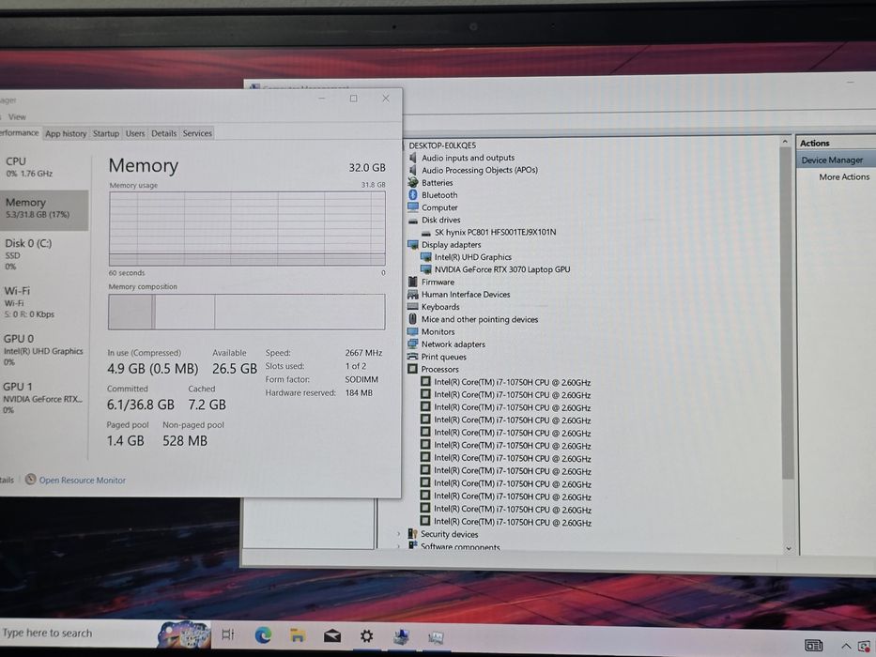Click device tree scrollbar down arrow
This screenshot has height=657, width=876.
point(789,549)
